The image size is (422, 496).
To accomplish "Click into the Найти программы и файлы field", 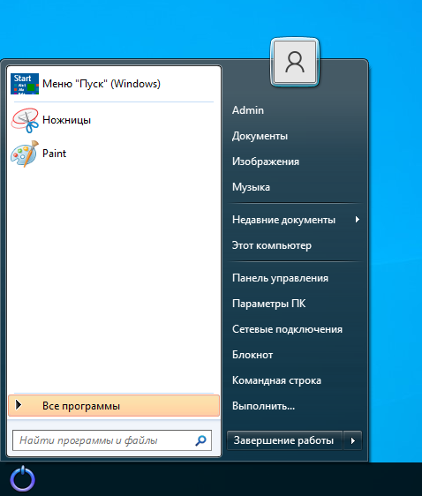I will (112, 440).
